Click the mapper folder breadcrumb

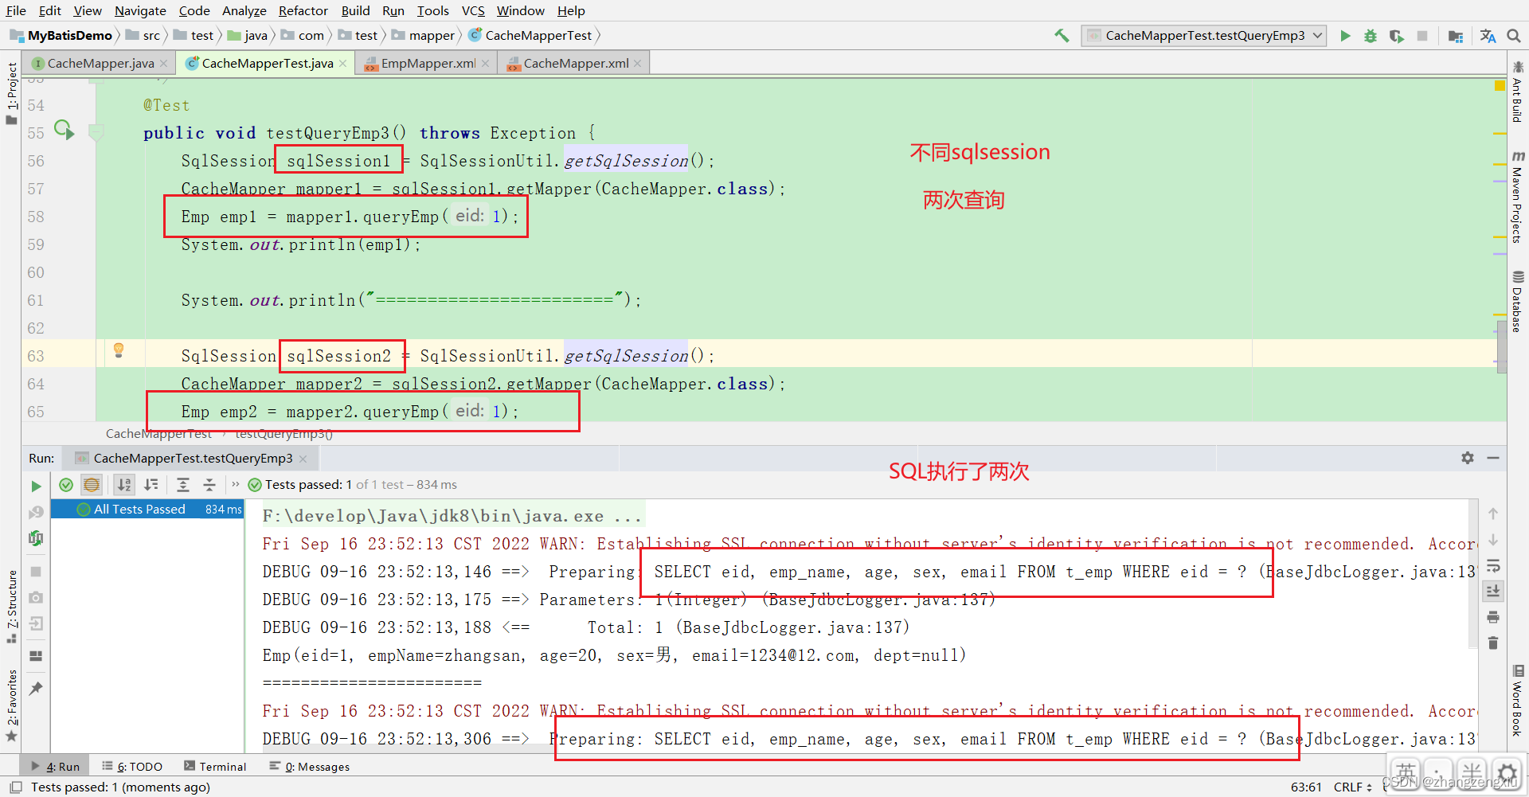[x=424, y=36]
